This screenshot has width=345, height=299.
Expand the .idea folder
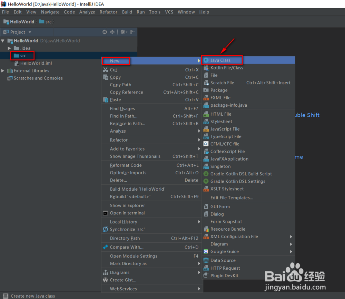pyautogui.click(x=9, y=48)
